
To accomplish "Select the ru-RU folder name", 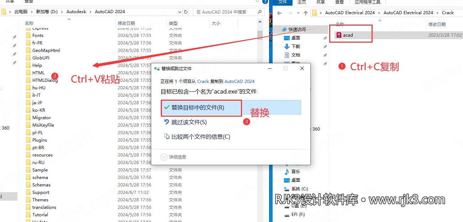I will click(38, 162).
